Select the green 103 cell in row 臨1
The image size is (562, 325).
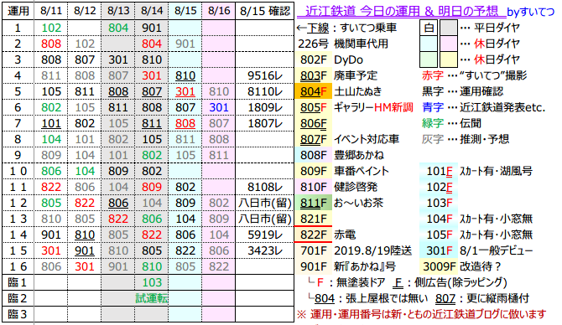152,282
